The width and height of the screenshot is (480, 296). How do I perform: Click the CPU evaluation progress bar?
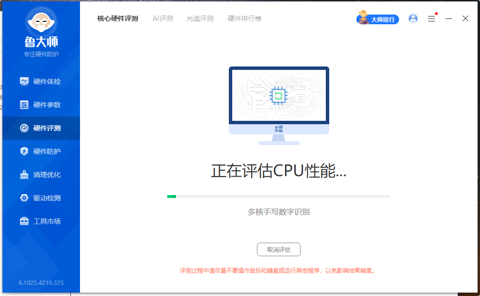(x=279, y=197)
